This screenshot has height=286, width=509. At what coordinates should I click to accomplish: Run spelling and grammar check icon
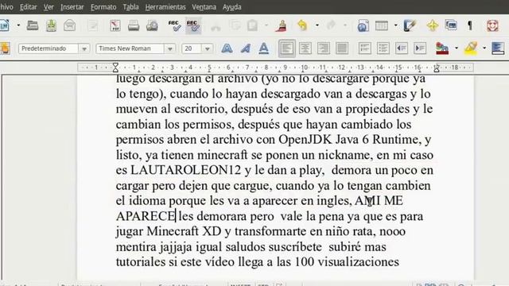point(175,25)
